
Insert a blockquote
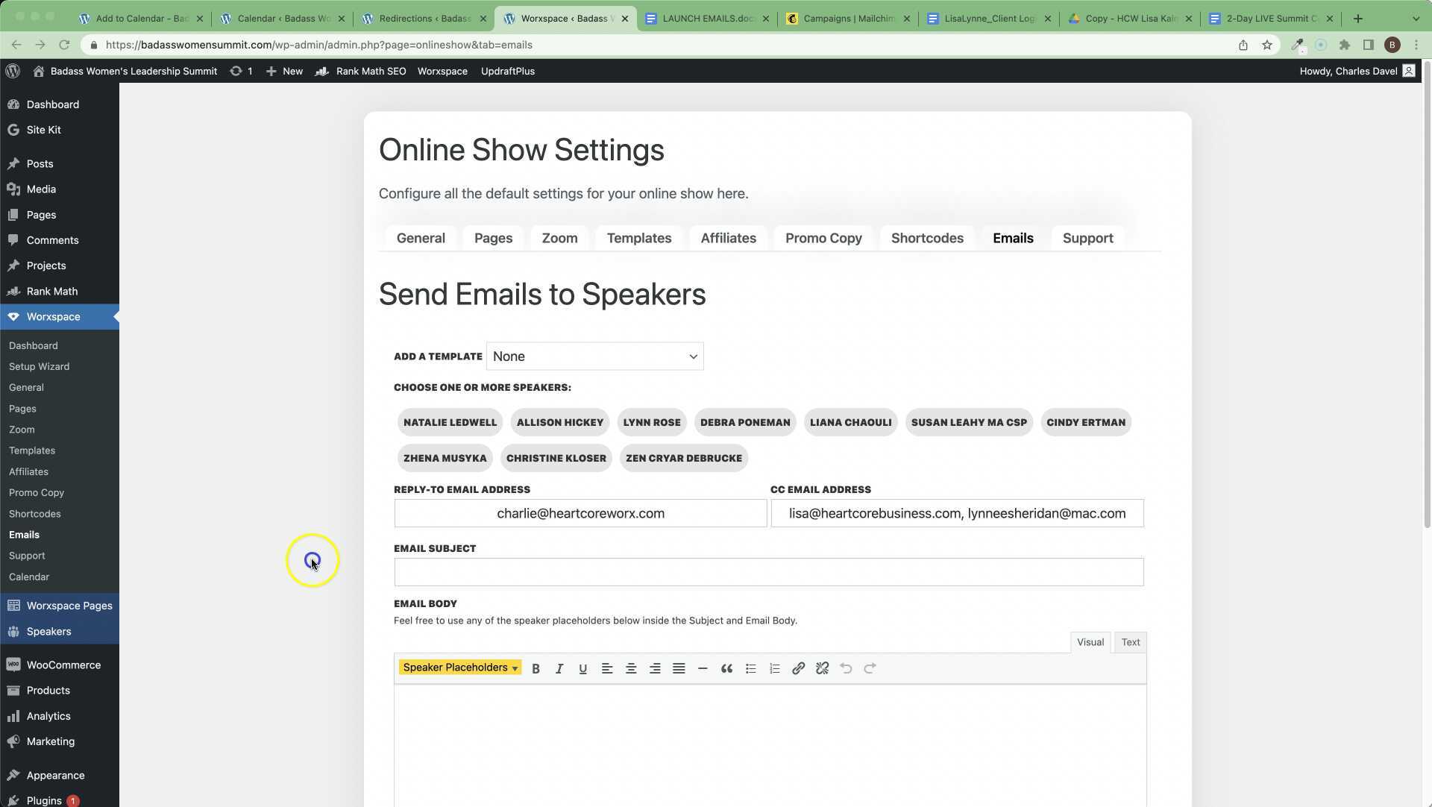point(726,668)
